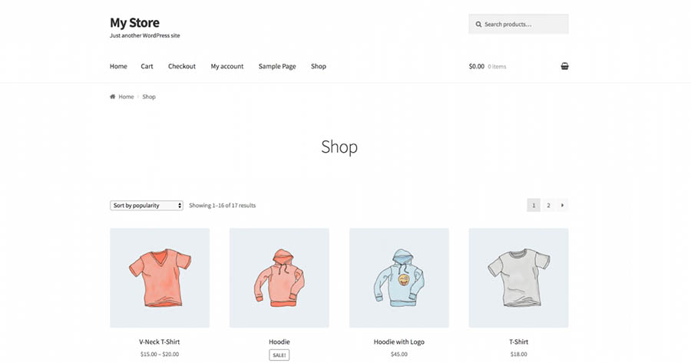Click the magnifying glass search icon
This screenshot has height=363, width=691.
tap(478, 25)
